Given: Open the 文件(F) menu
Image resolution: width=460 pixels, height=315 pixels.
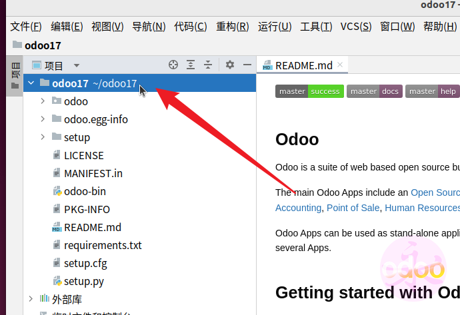Looking at the screenshot, I should (x=26, y=27).
